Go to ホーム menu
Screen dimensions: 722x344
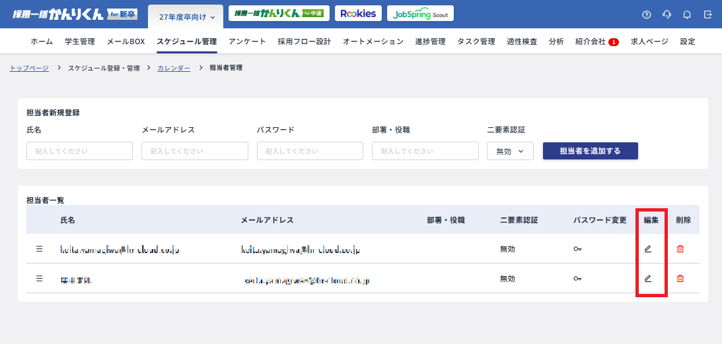click(42, 42)
